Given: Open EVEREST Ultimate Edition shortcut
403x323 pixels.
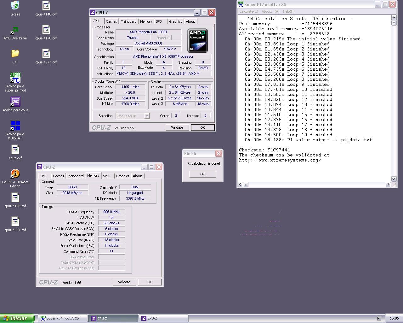Looking at the screenshot, I should click(15, 173).
